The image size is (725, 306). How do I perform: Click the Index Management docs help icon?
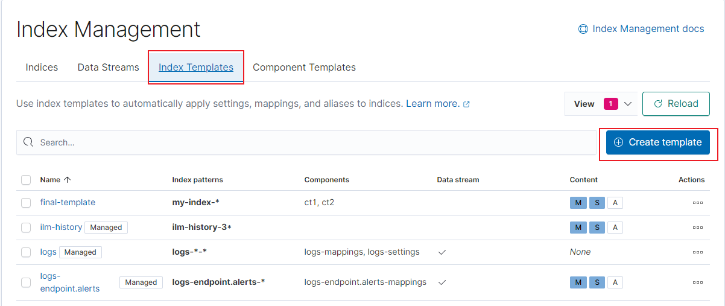coord(583,29)
